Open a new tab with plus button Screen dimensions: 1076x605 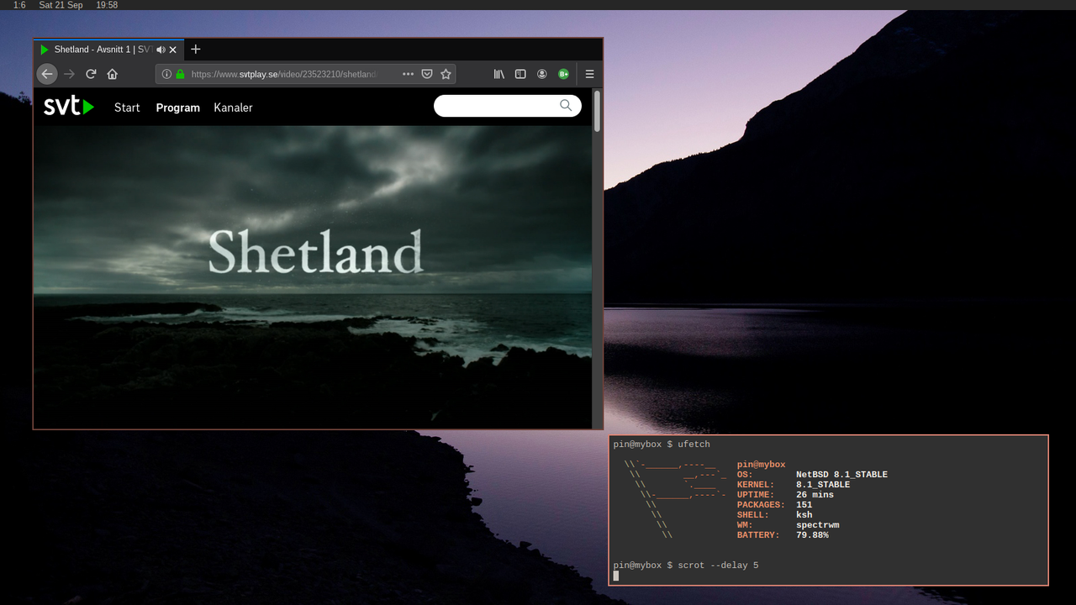pos(196,50)
